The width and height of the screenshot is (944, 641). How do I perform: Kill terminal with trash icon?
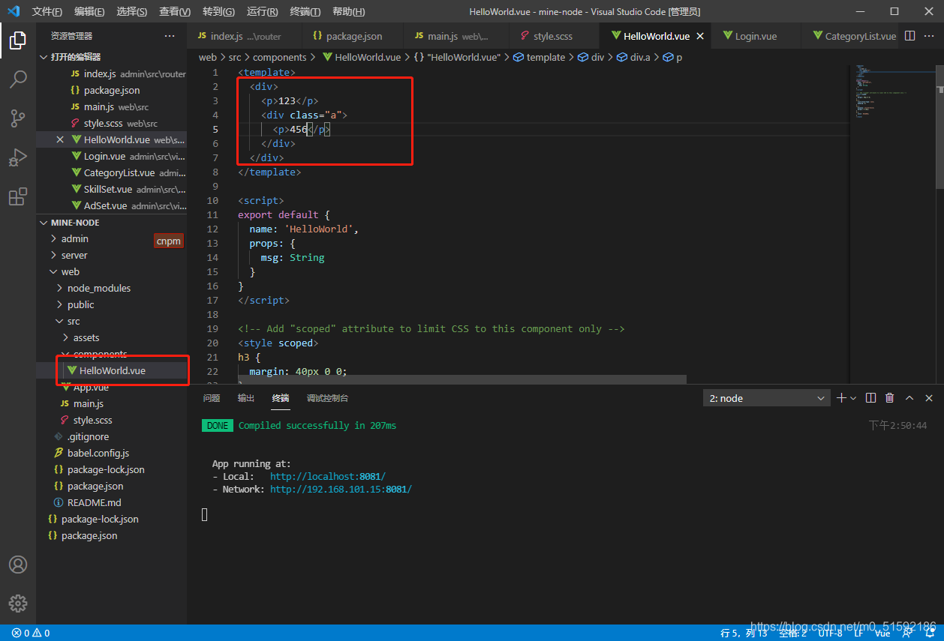pyautogui.click(x=890, y=398)
